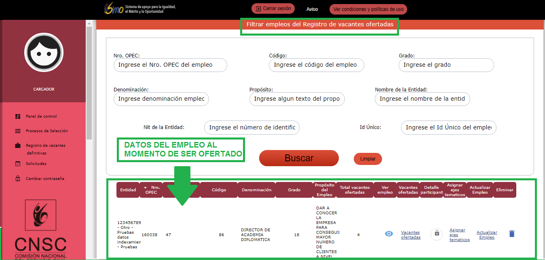Screen dimensions: 545x260
Task: Open Procesos de Selección menu item
Action: 46,131
